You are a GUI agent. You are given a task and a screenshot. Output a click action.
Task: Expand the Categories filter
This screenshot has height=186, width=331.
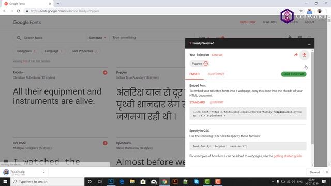pos(26,51)
